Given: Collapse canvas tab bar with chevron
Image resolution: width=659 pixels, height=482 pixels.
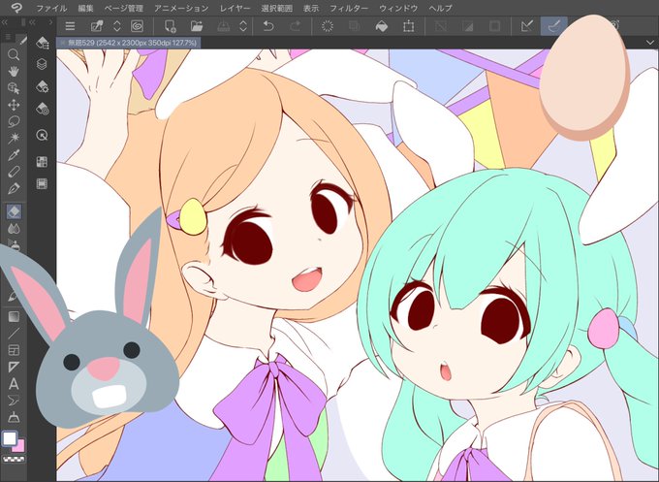Looking at the screenshot, I should [650, 43].
